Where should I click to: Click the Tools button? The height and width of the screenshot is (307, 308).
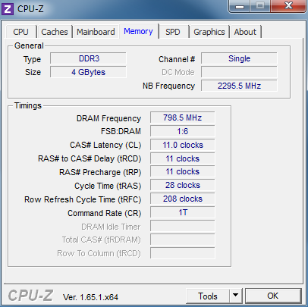[x=208, y=296]
